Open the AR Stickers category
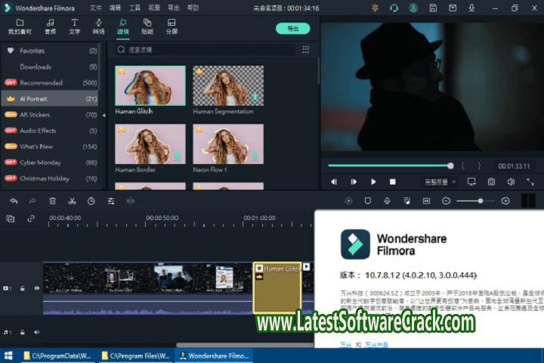Viewport: 544px width, 363px height. pyautogui.click(x=51, y=115)
